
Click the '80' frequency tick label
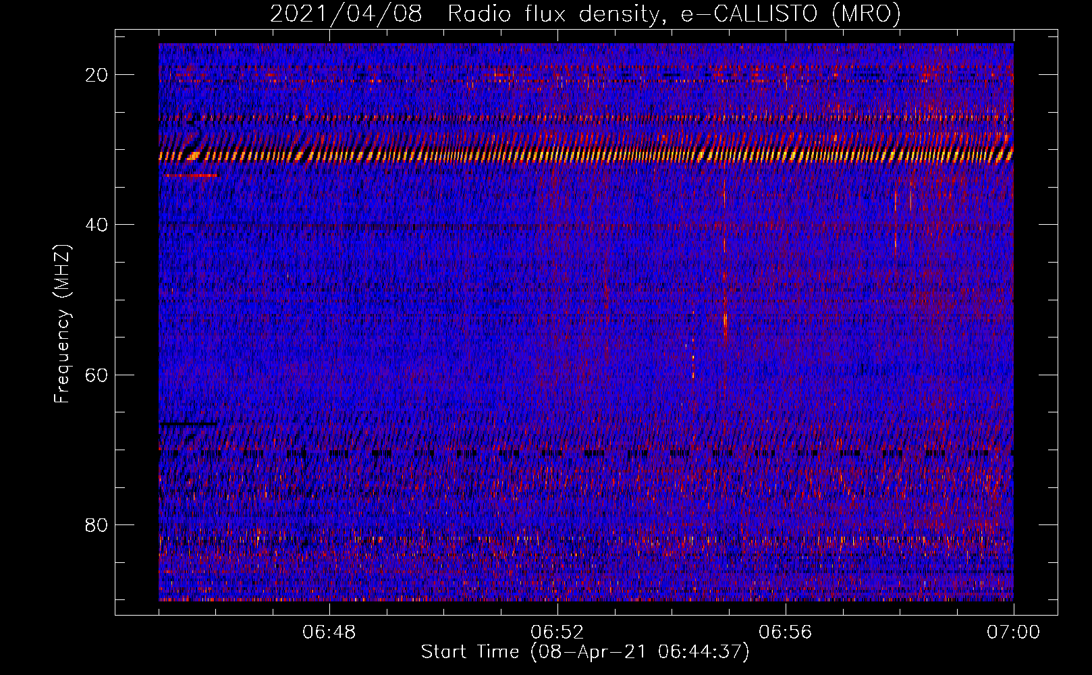(x=97, y=524)
